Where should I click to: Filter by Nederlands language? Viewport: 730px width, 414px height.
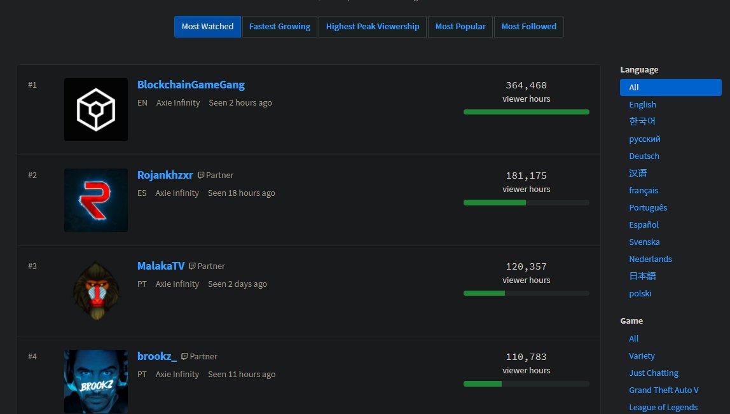(651, 259)
